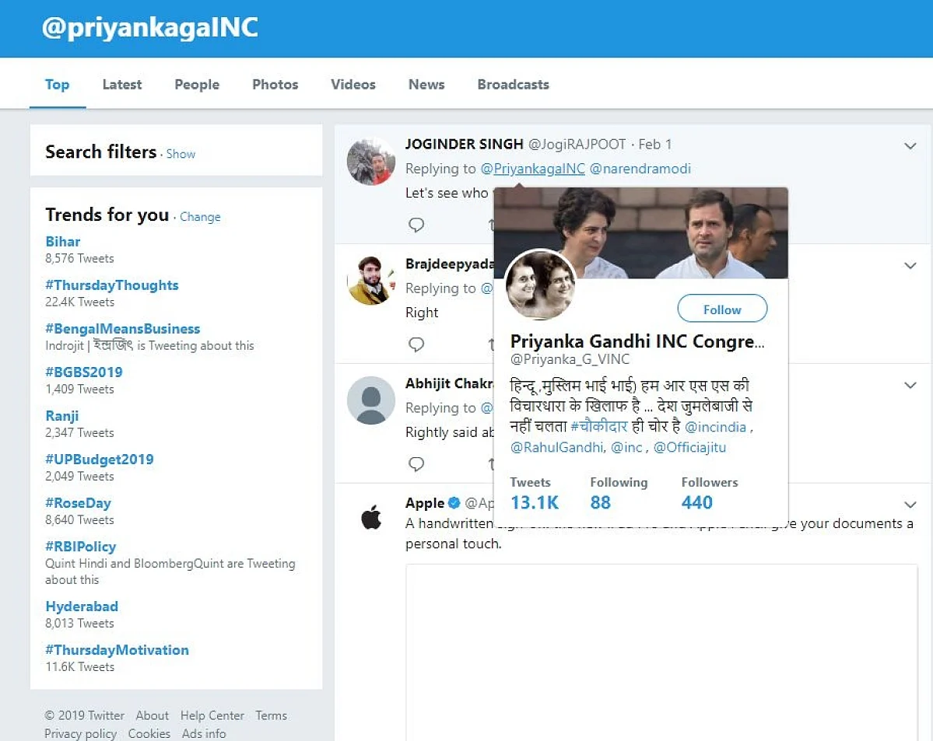Switch to the Latest tab
This screenshot has width=933, height=741.
(x=122, y=85)
